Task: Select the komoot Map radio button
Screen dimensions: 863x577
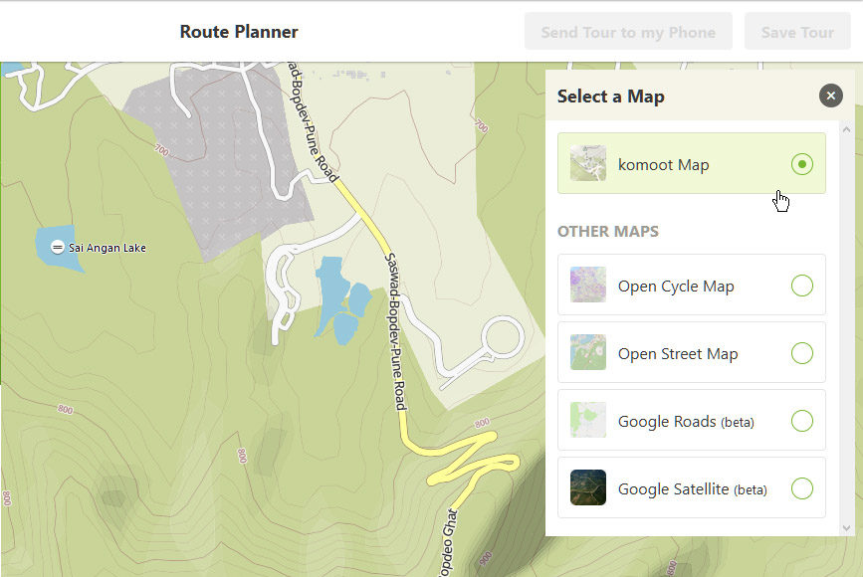Action: tap(802, 164)
